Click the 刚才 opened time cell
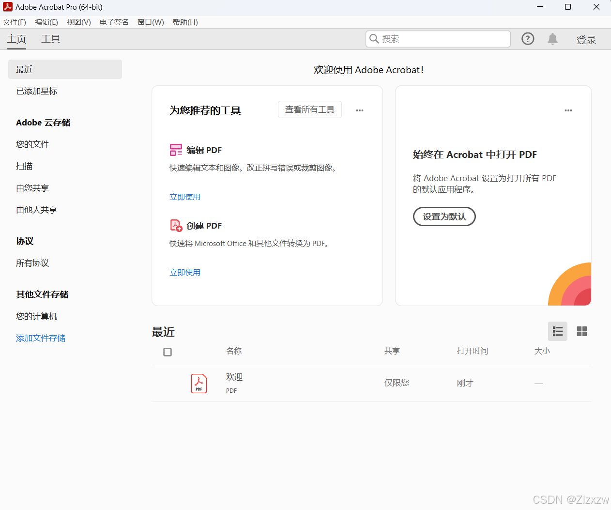The height and width of the screenshot is (510, 611). coord(465,383)
